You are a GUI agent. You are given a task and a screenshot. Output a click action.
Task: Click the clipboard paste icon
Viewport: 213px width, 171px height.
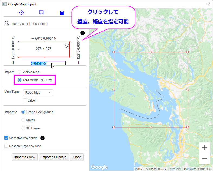[x=62, y=13]
